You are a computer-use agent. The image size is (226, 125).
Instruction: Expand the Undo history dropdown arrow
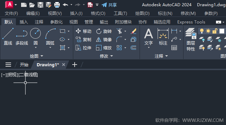tap(71, 5)
